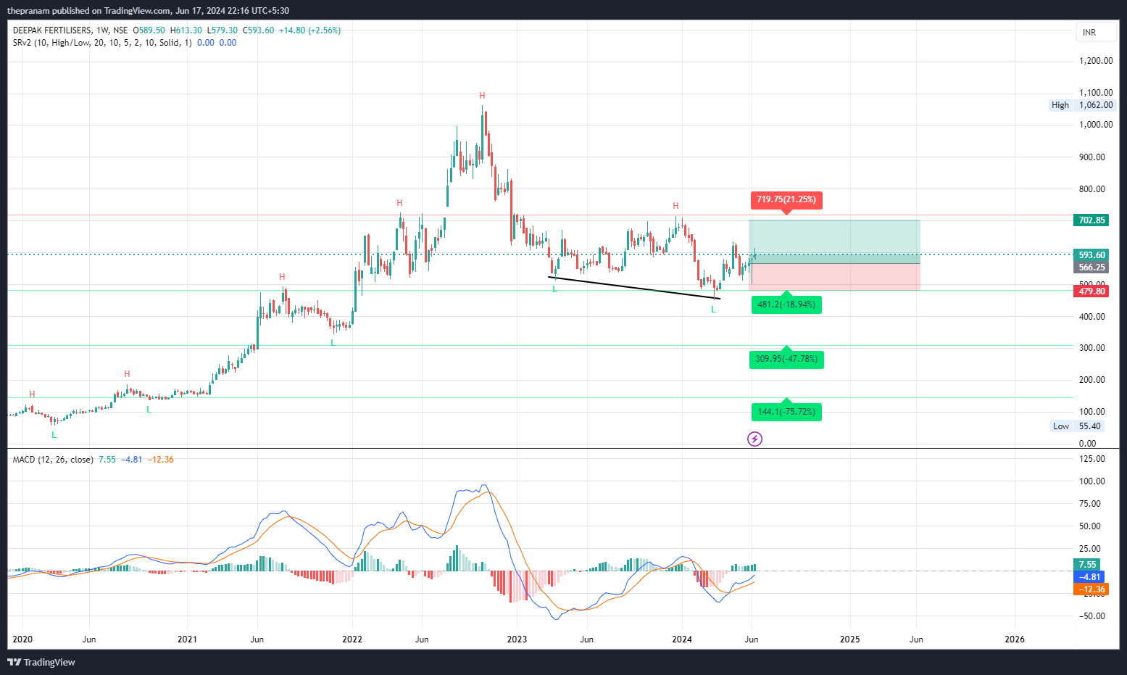Click the 2025 label on time axis
The image size is (1127, 675).
click(849, 639)
